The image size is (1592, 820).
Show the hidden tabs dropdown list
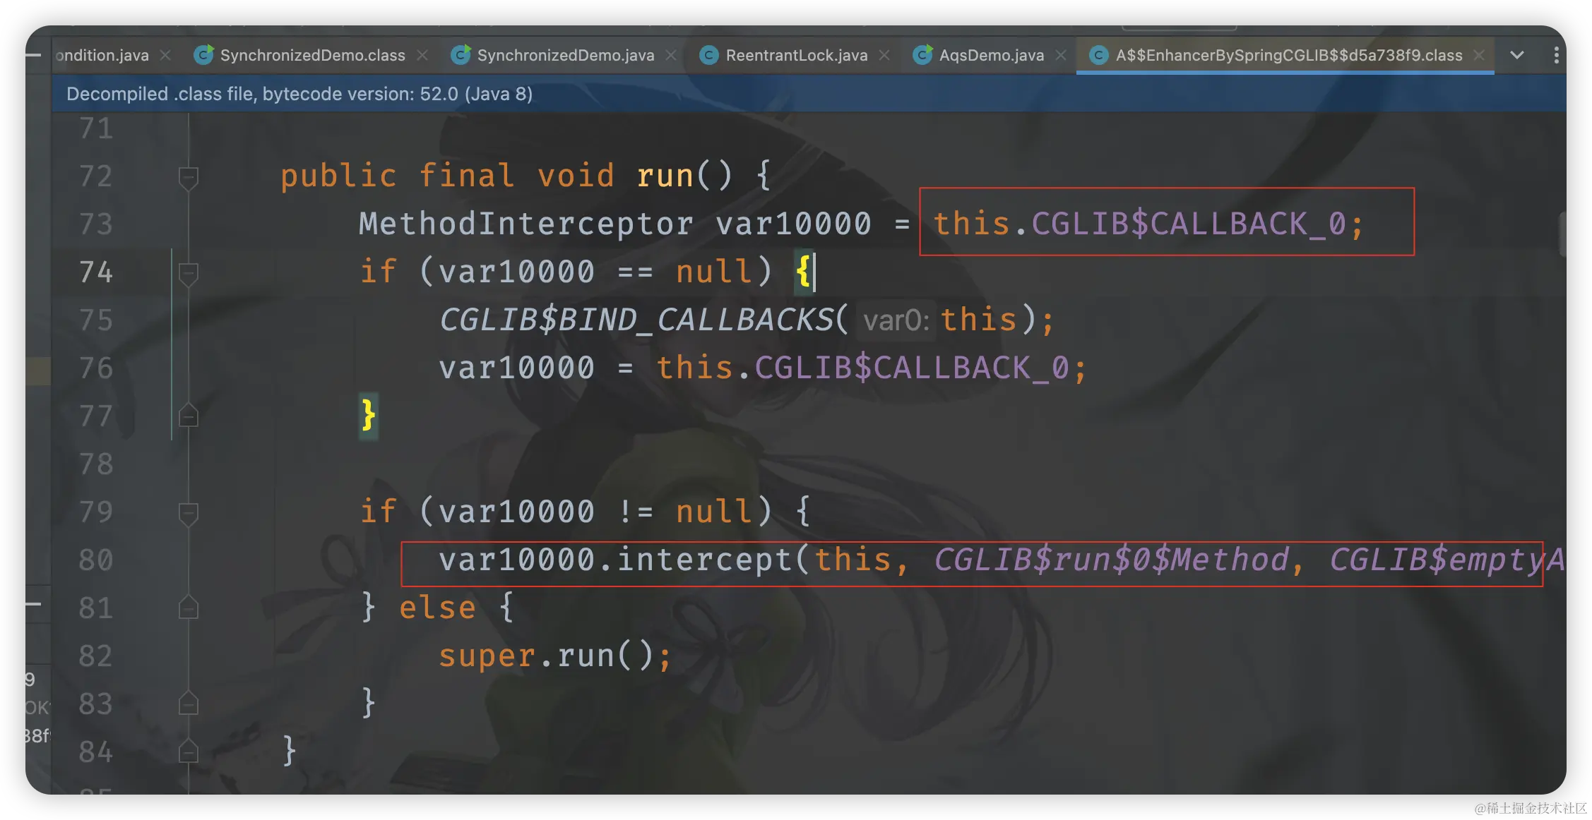(1516, 55)
